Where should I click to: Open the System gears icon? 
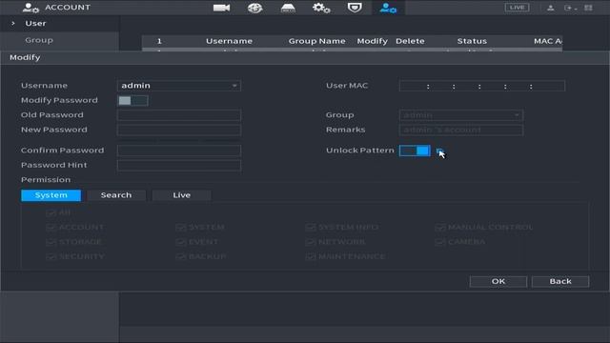321,8
